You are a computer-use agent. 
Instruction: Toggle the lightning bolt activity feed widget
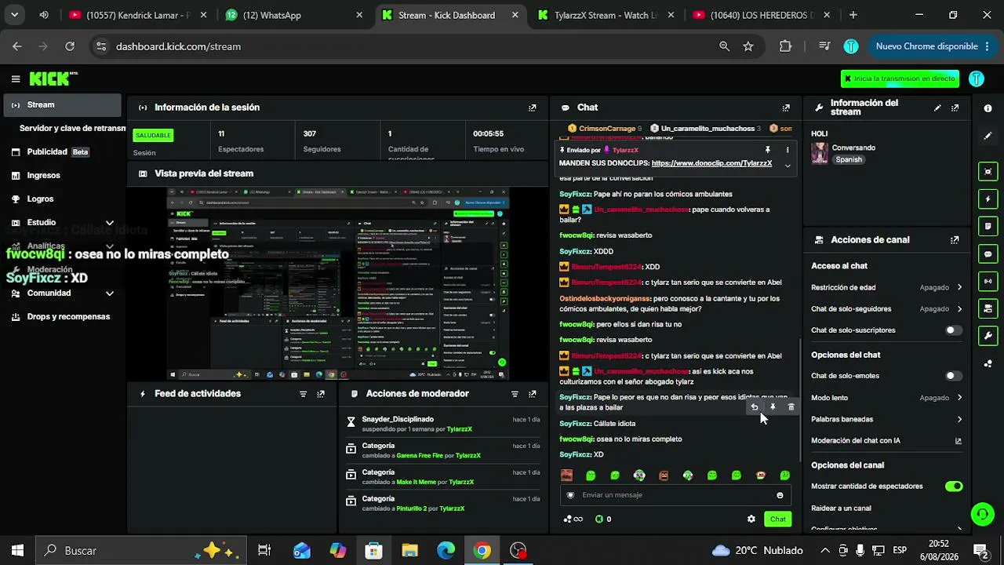[988, 199]
